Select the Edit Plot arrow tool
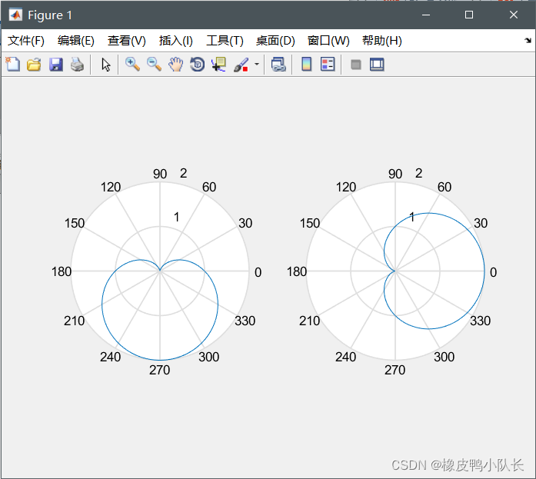 pos(106,65)
